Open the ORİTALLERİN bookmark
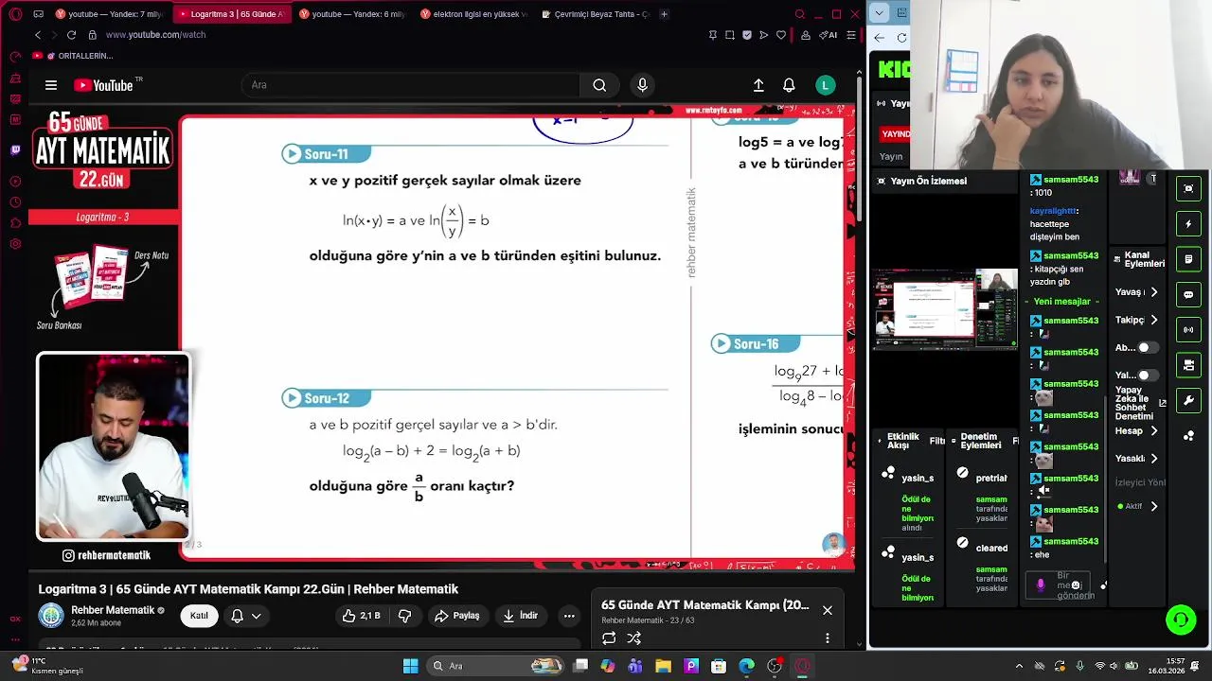The width and height of the screenshot is (1212, 681). point(80,56)
